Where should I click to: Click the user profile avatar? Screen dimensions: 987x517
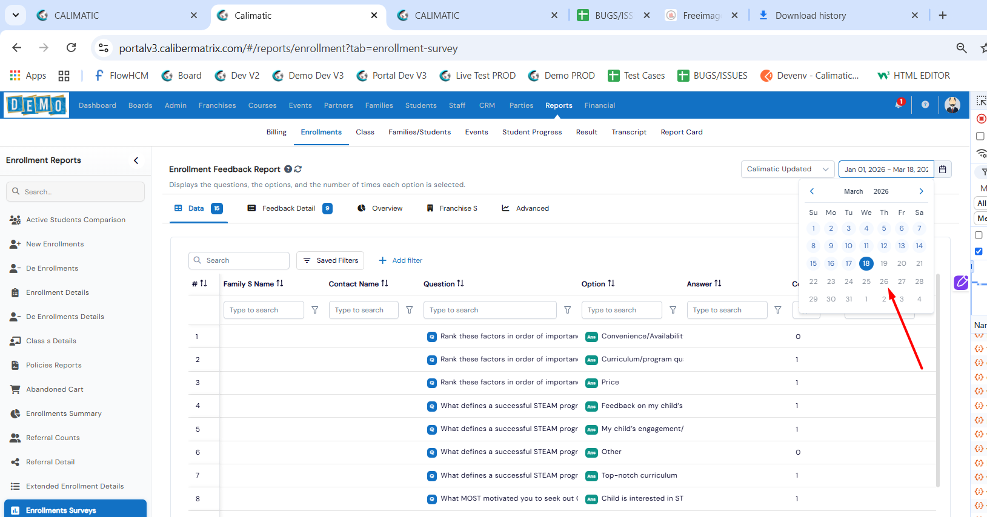952,105
